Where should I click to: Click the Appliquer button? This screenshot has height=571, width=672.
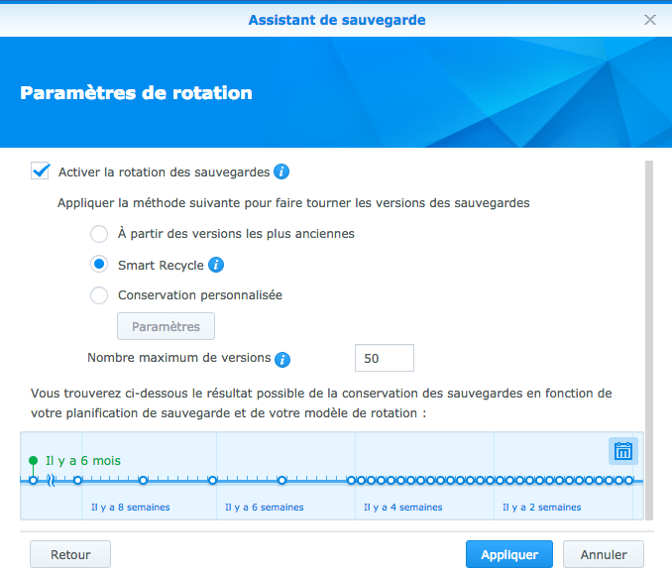tap(509, 554)
